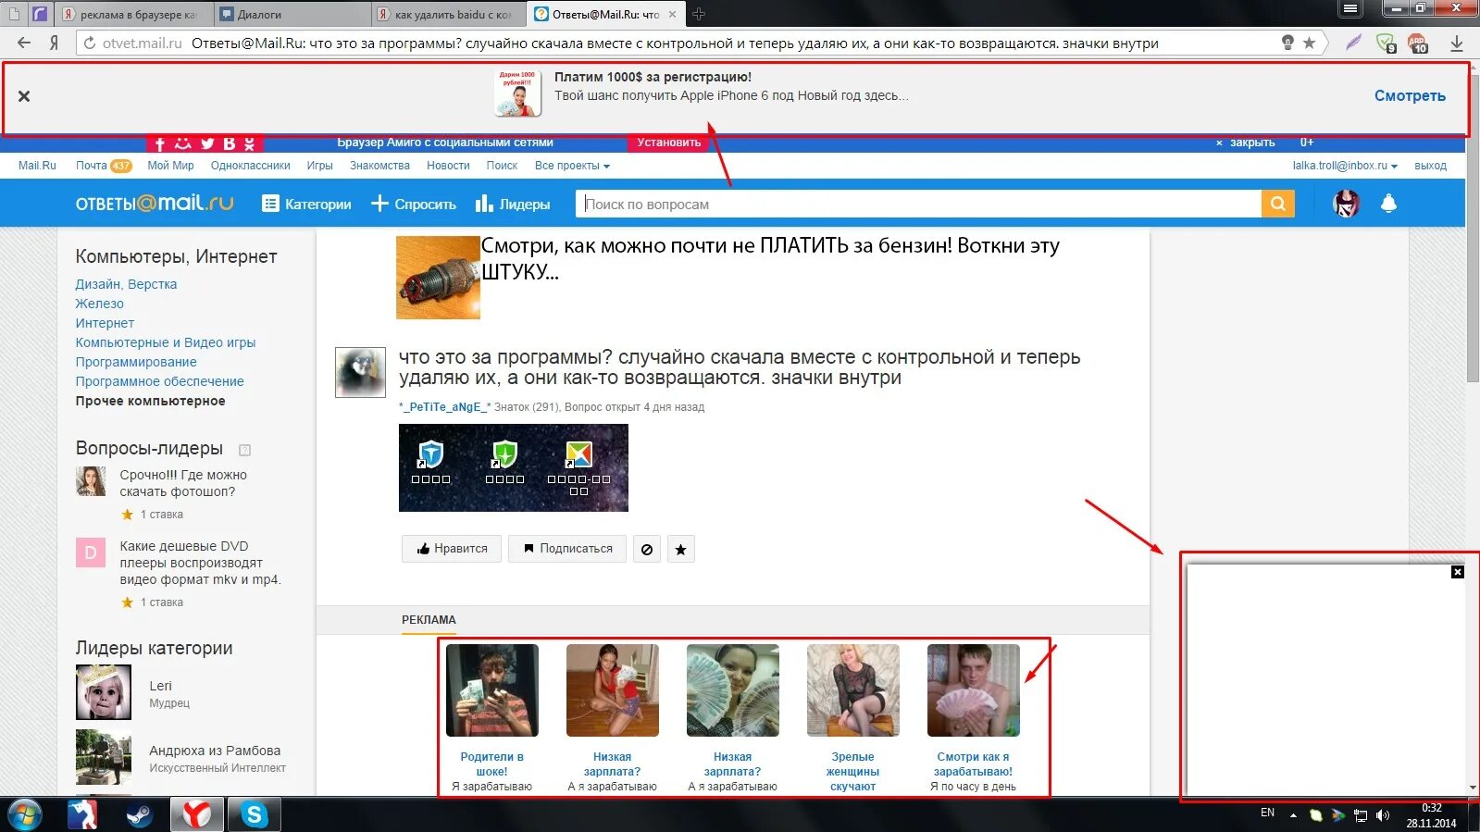Open the question's attached icons screenshot
This screenshot has width=1480, height=832.
[514, 467]
